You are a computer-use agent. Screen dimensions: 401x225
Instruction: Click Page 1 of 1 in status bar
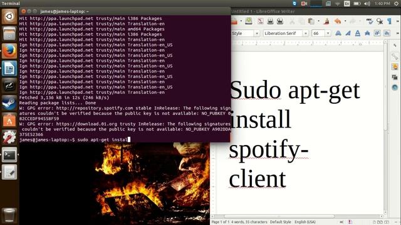pos(220,222)
